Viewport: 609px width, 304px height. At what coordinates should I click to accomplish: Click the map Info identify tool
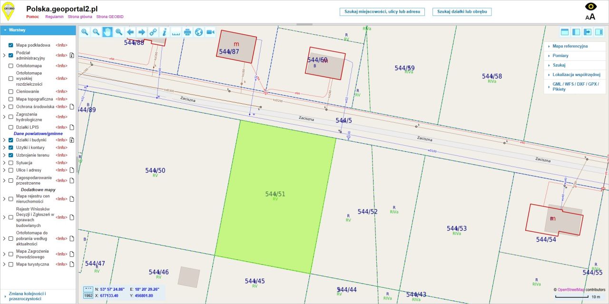coord(165,32)
